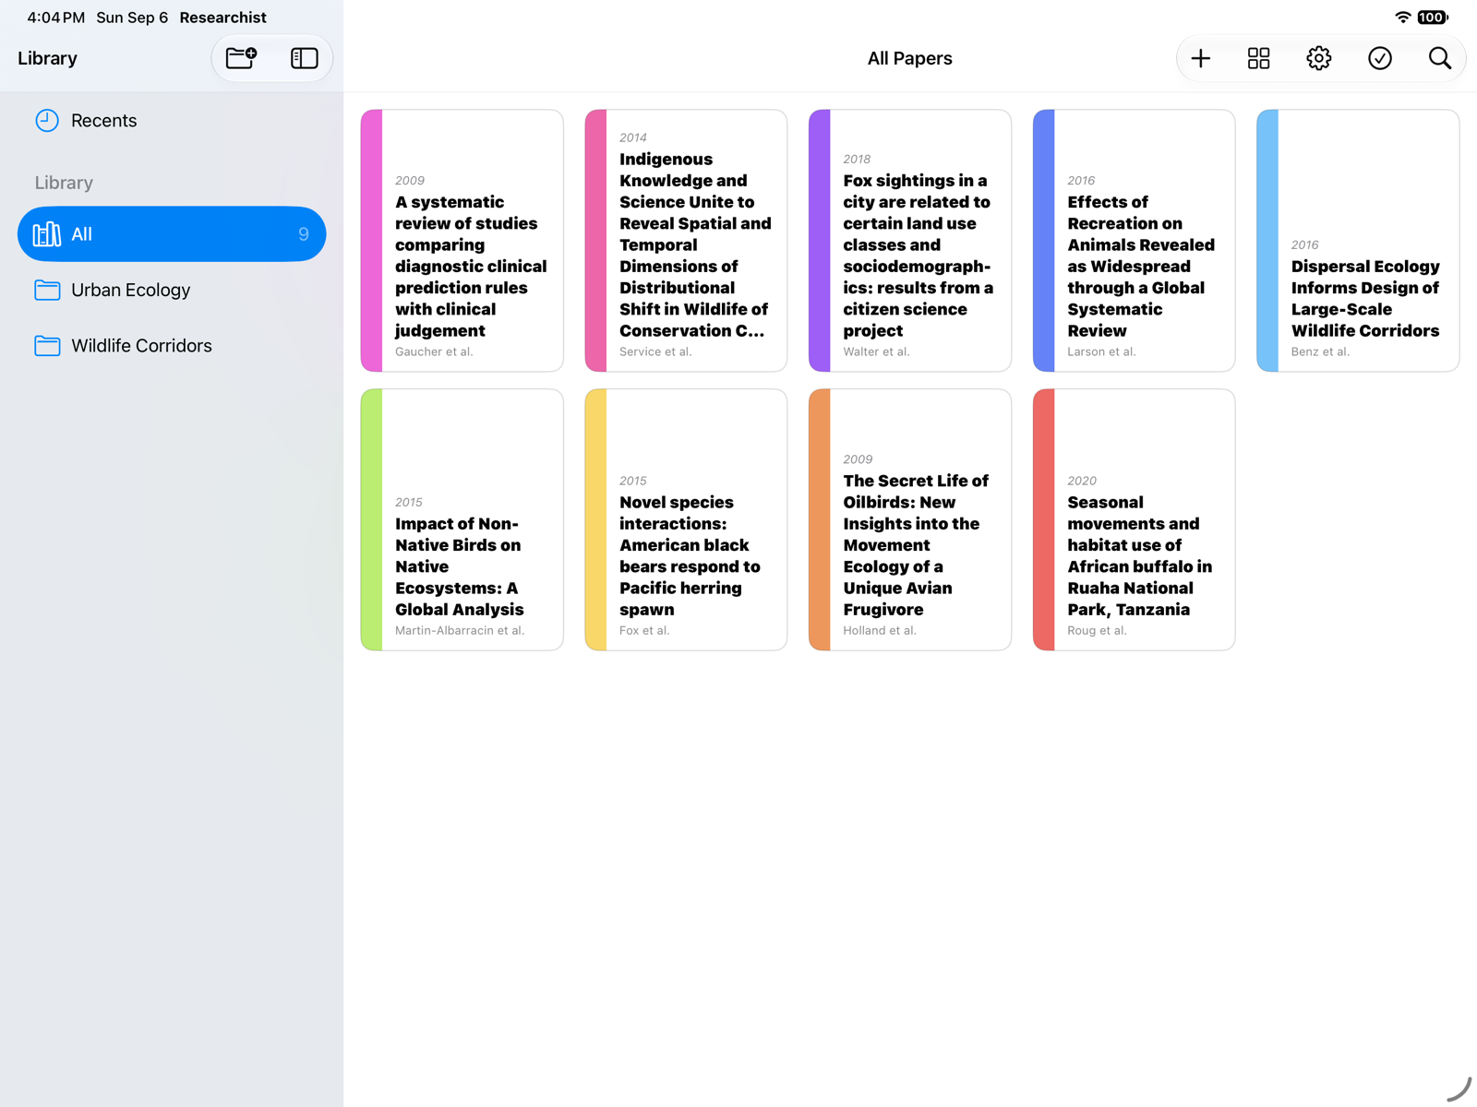Click the Researchist app name in status bar
The height and width of the screenshot is (1107, 1477).
[x=222, y=18]
